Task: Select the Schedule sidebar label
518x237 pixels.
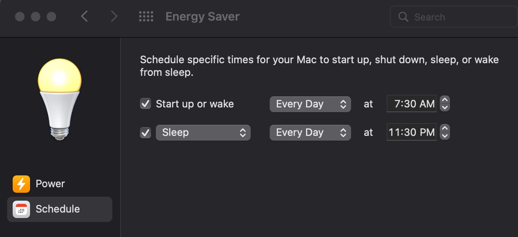Action: pos(58,209)
